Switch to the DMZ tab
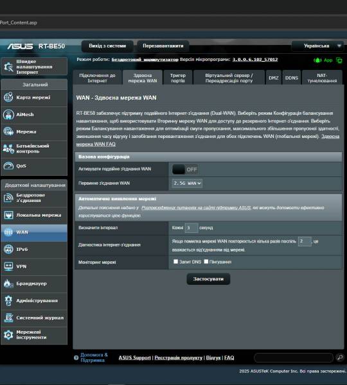This screenshot has width=347, height=385. (274, 78)
